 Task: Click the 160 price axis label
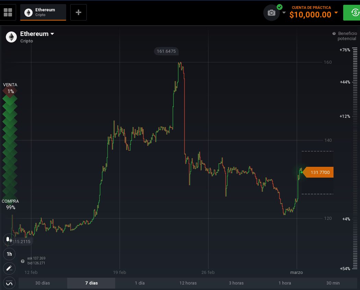coord(328,62)
